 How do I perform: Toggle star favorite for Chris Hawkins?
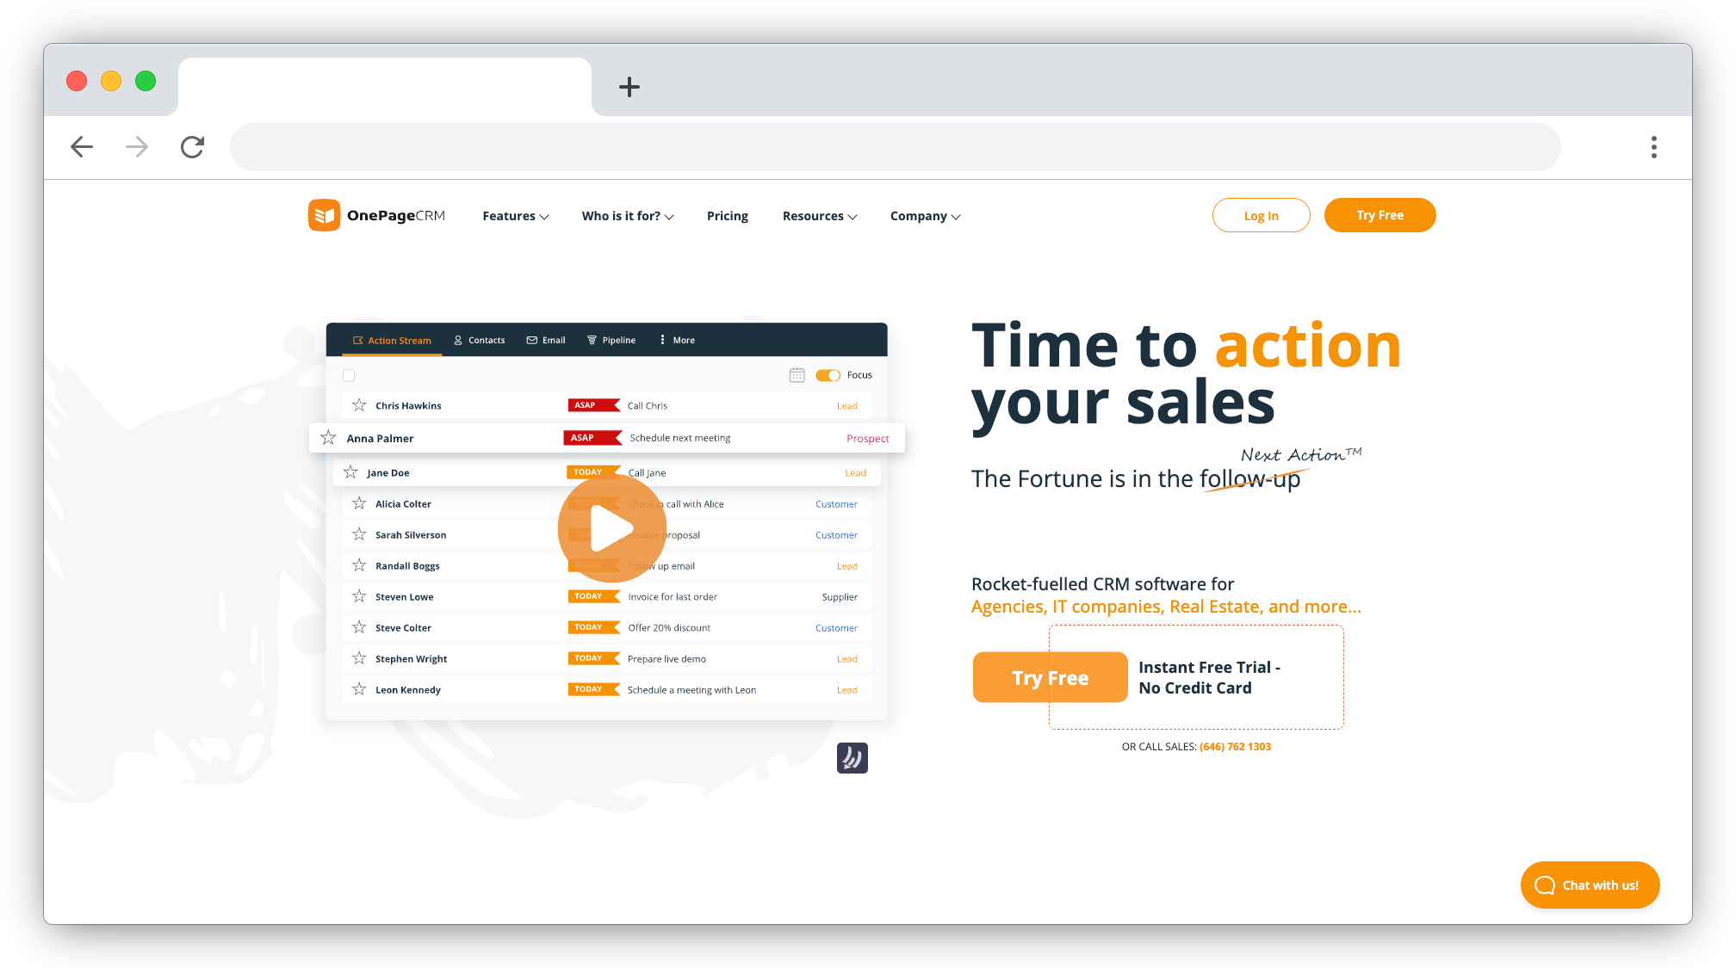[357, 404]
